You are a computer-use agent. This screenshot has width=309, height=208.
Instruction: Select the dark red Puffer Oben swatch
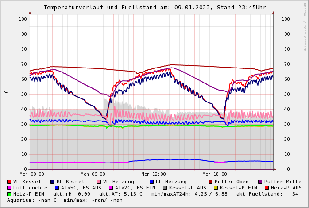(x=211, y=182)
